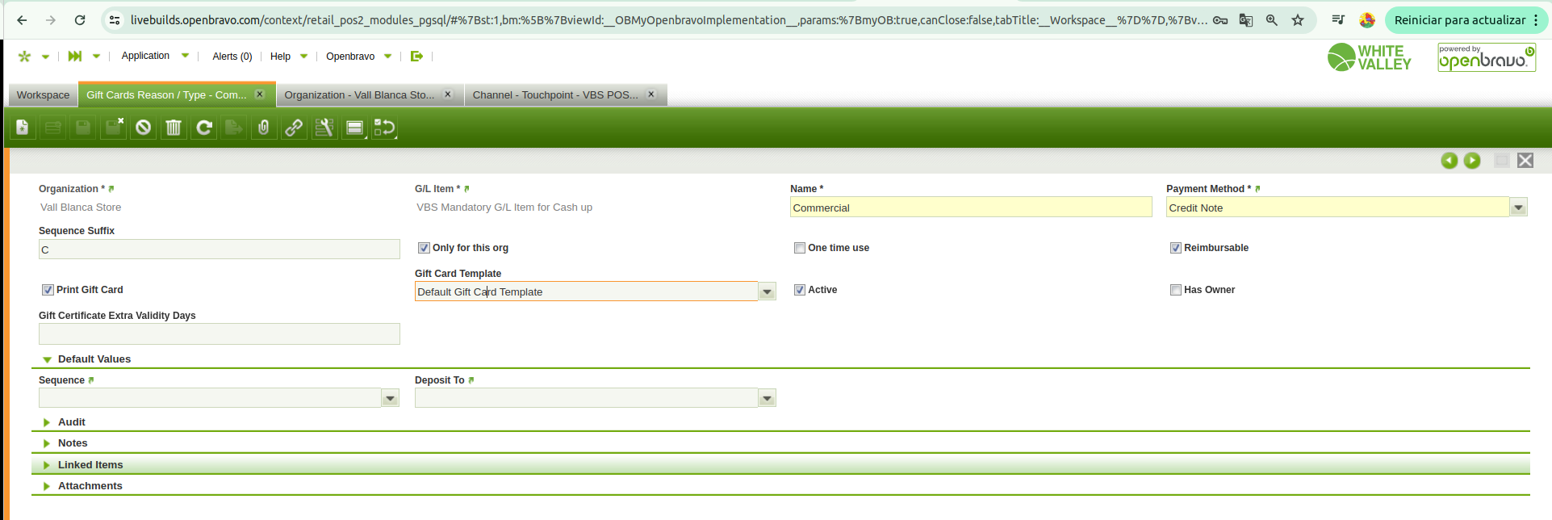Close the Organization tab

coord(448,94)
